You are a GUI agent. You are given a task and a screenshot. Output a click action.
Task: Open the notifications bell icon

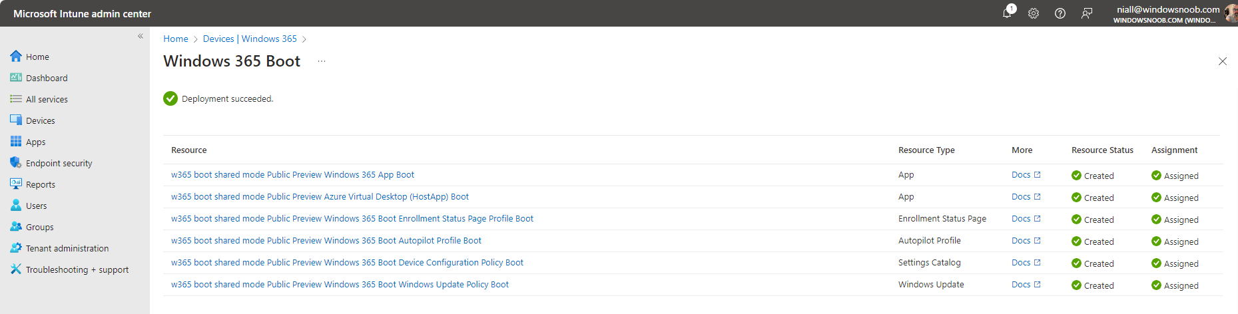(1007, 13)
